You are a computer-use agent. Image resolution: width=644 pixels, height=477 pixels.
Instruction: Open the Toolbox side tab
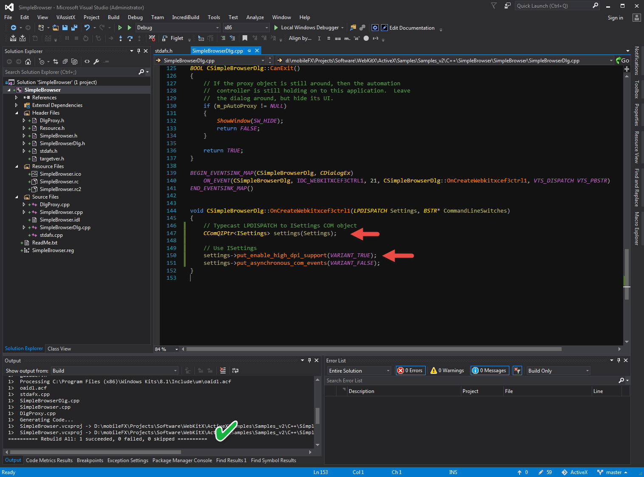pos(636,90)
